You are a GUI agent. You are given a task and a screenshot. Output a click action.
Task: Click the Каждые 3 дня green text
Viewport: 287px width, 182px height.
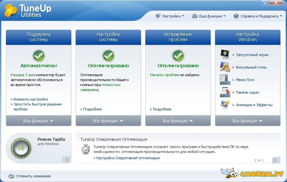point(22,75)
